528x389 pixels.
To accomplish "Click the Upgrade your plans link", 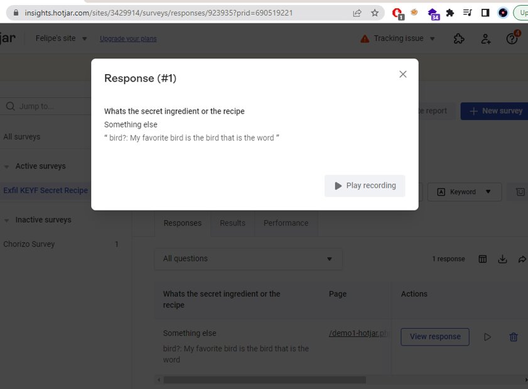I will coord(128,39).
